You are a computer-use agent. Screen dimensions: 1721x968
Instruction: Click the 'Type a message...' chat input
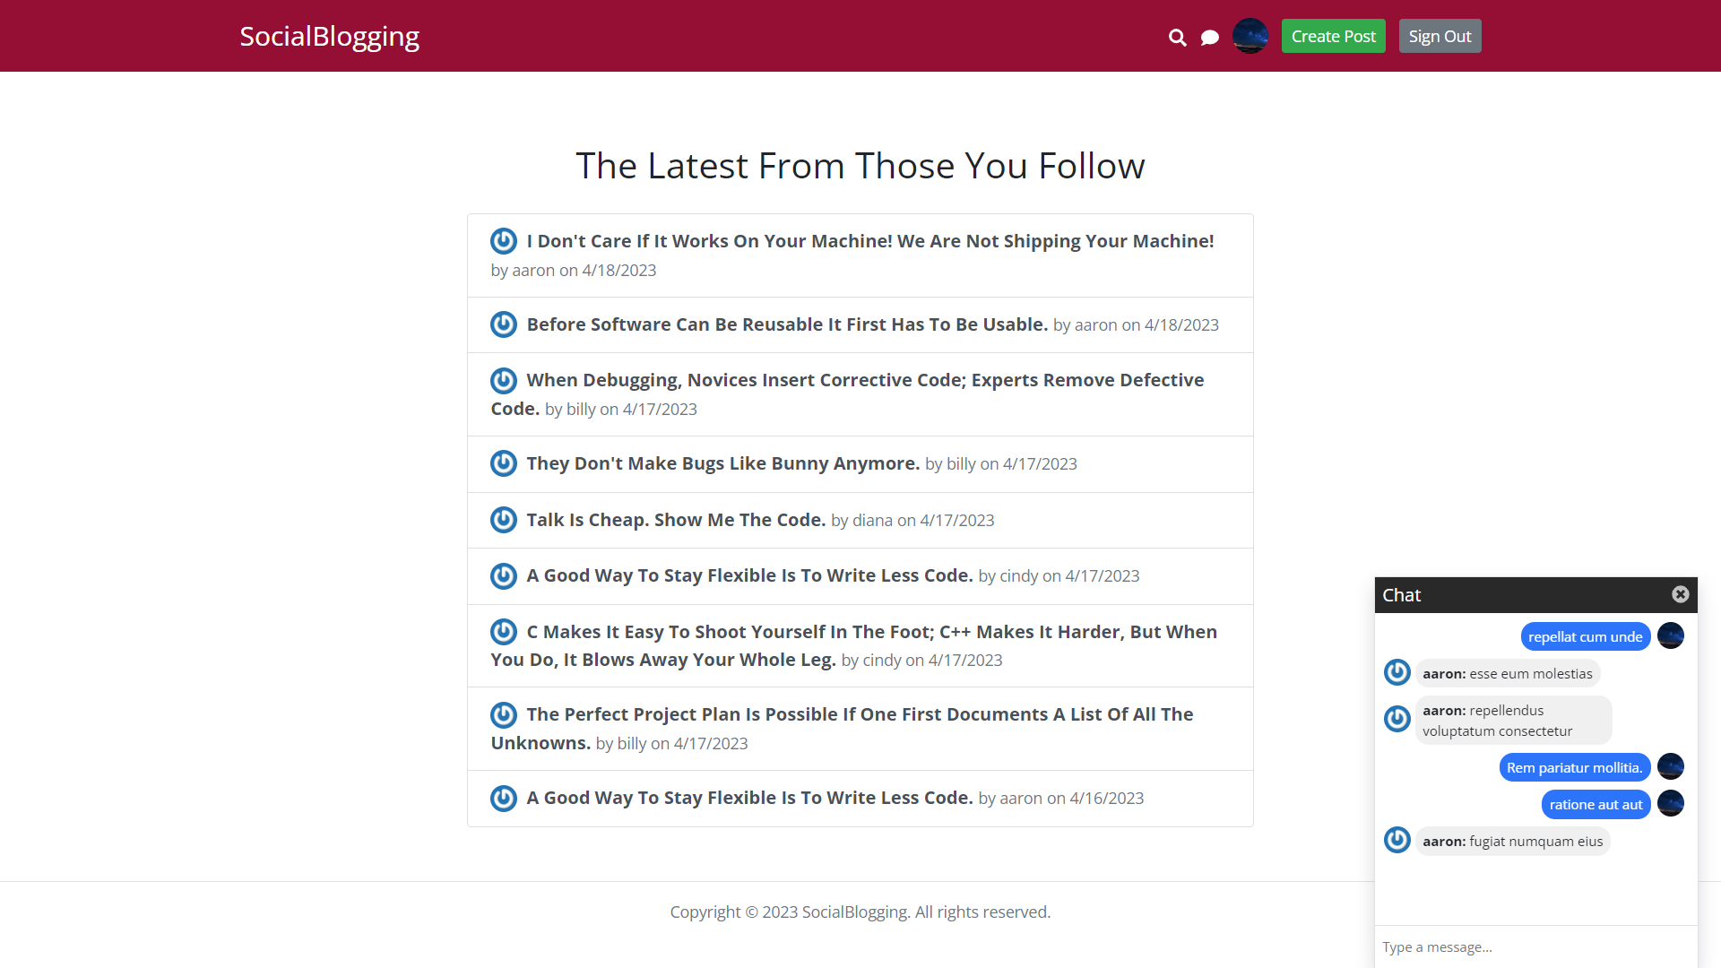(1535, 946)
